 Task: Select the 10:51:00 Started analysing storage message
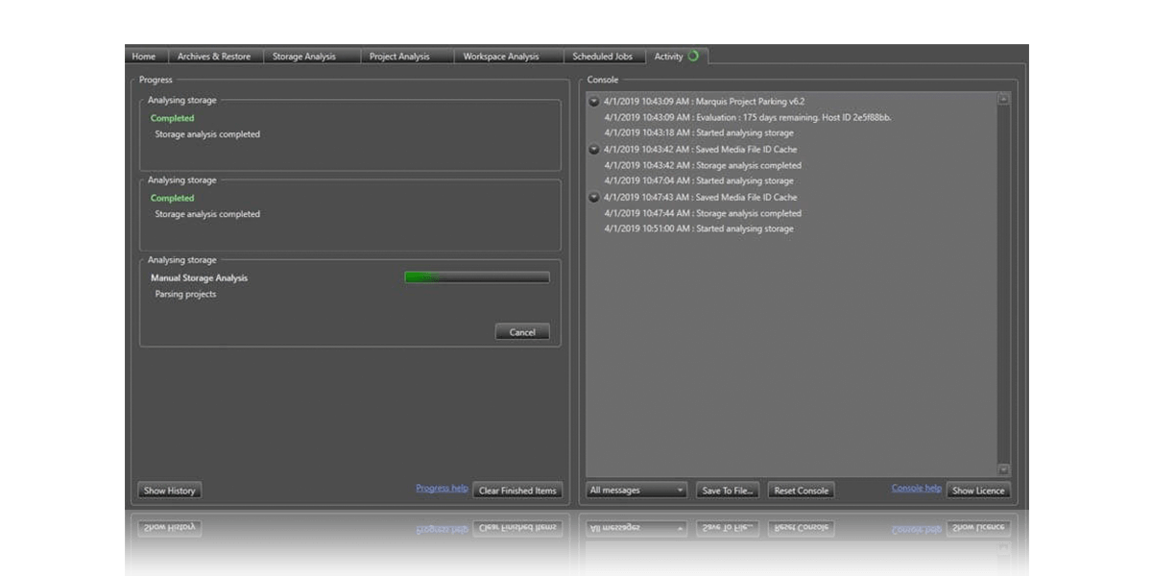pos(699,228)
